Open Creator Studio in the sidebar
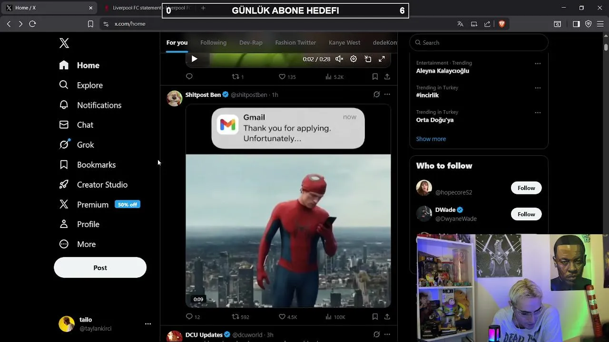 pyautogui.click(x=93, y=185)
